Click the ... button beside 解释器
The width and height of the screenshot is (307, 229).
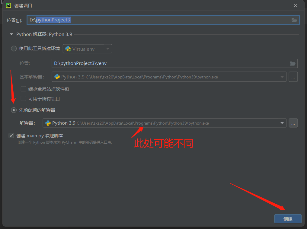click(293, 123)
